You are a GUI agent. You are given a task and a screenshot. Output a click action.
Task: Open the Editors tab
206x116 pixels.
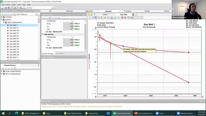point(105,15)
